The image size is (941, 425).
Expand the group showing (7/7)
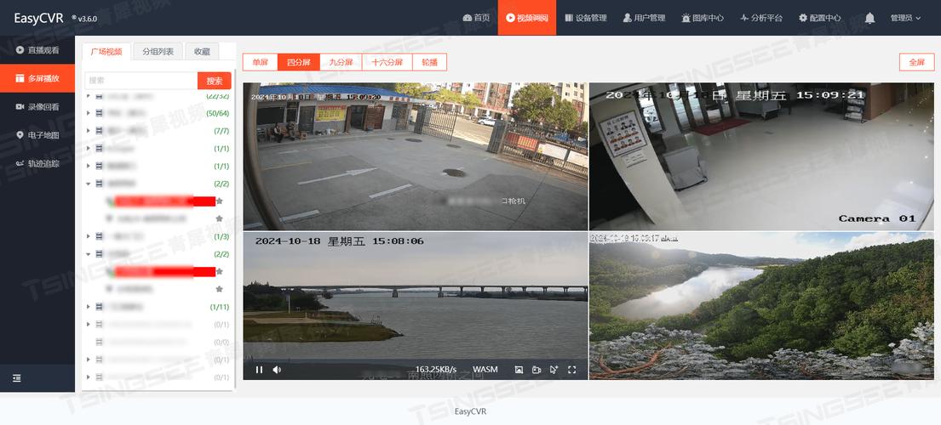tap(89, 131)
